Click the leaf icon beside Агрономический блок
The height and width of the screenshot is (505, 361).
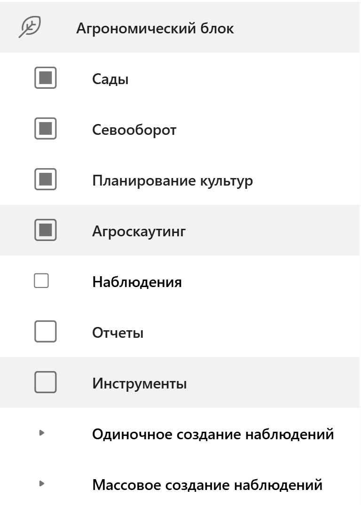point(30,28)
